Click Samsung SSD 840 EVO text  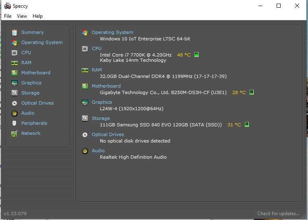(161, 125)
